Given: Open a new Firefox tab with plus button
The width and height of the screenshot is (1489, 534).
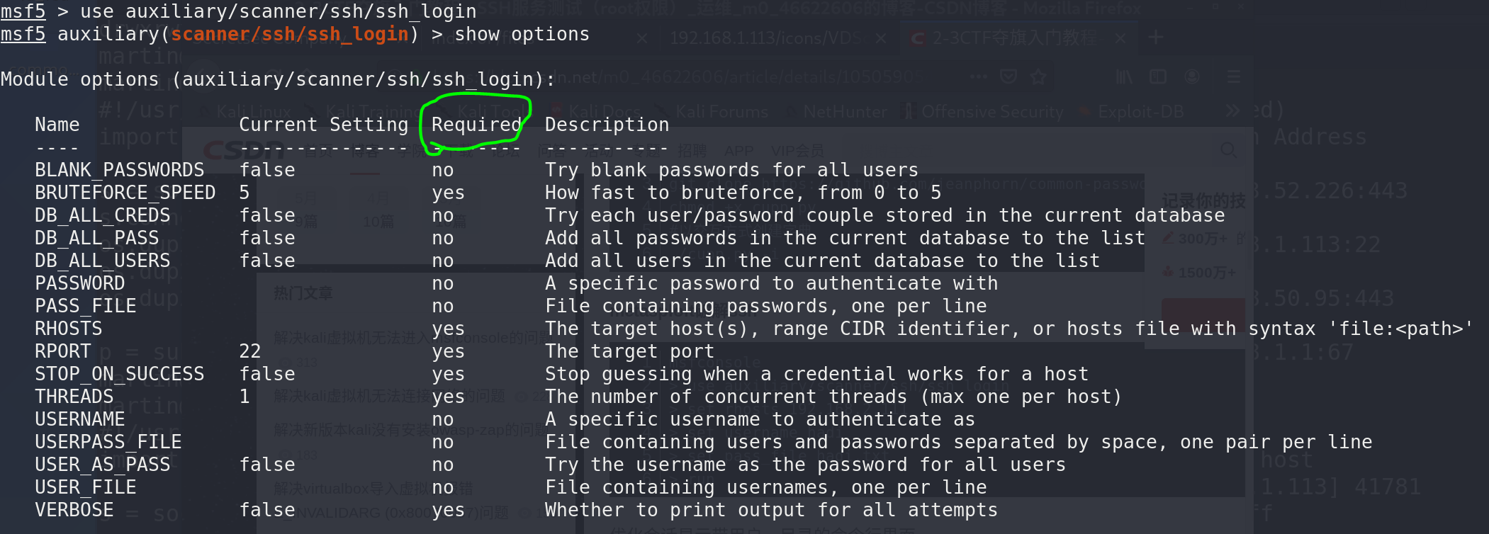Looking at the screenshot, I should tap(1156, 38).
